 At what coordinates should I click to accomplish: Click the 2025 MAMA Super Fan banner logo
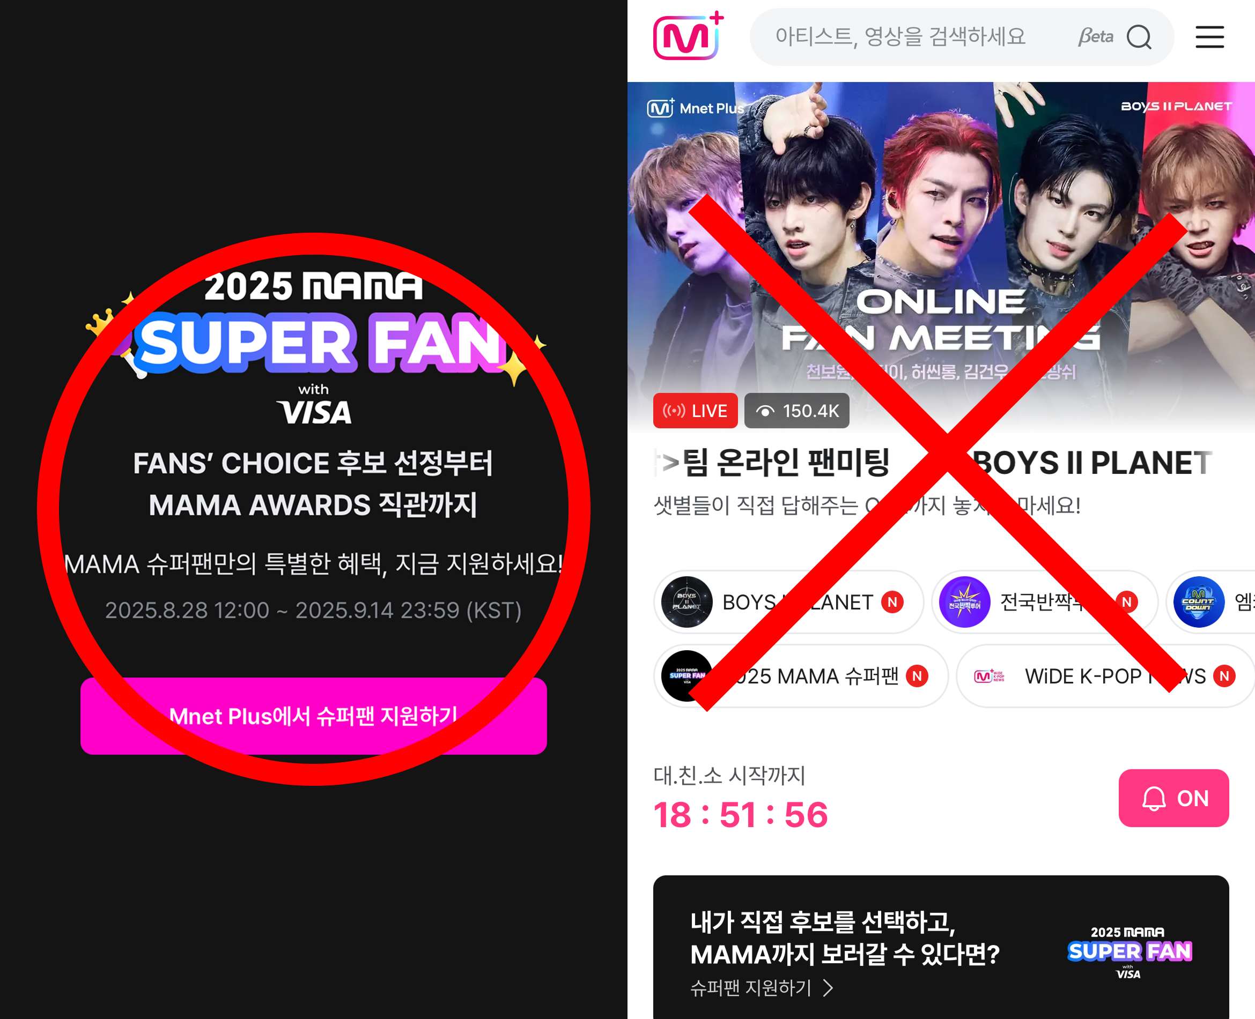click(x=314, y=345)
